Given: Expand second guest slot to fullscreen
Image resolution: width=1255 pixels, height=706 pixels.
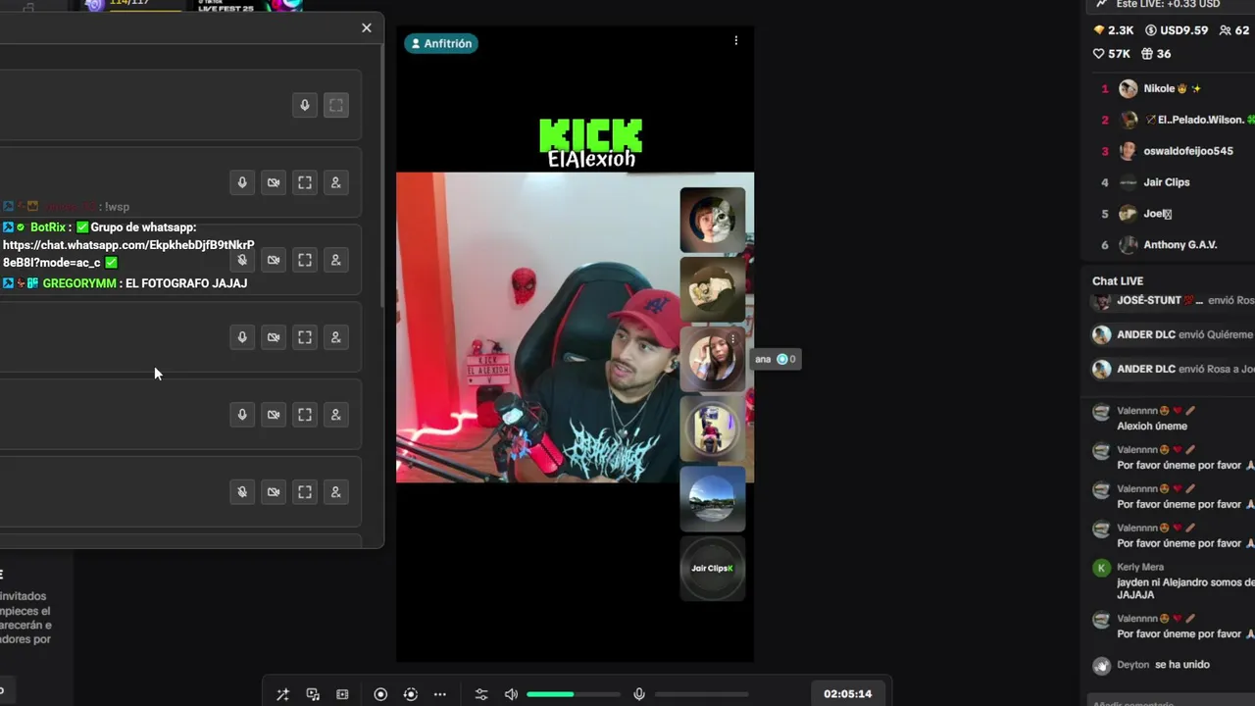Looking at the screenshot, I should (x=305, y=182).
